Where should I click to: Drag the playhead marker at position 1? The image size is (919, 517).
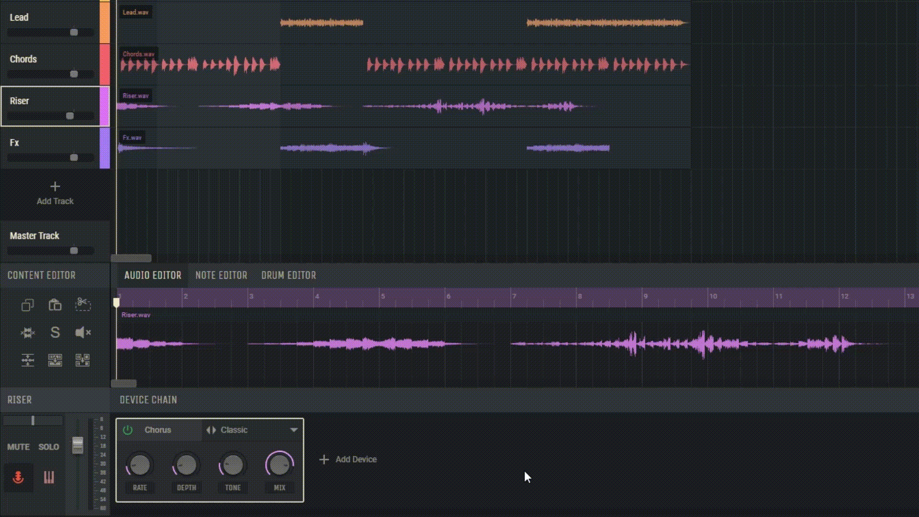click(117, 301)
